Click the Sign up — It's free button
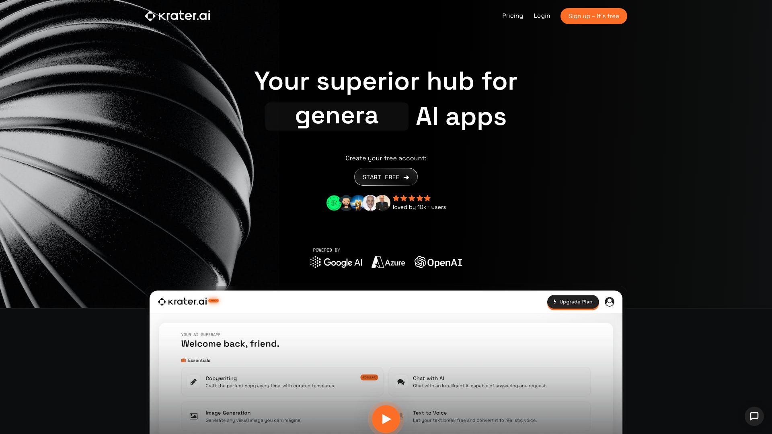This screenshot has height=434, width=772. click(593, 16)
